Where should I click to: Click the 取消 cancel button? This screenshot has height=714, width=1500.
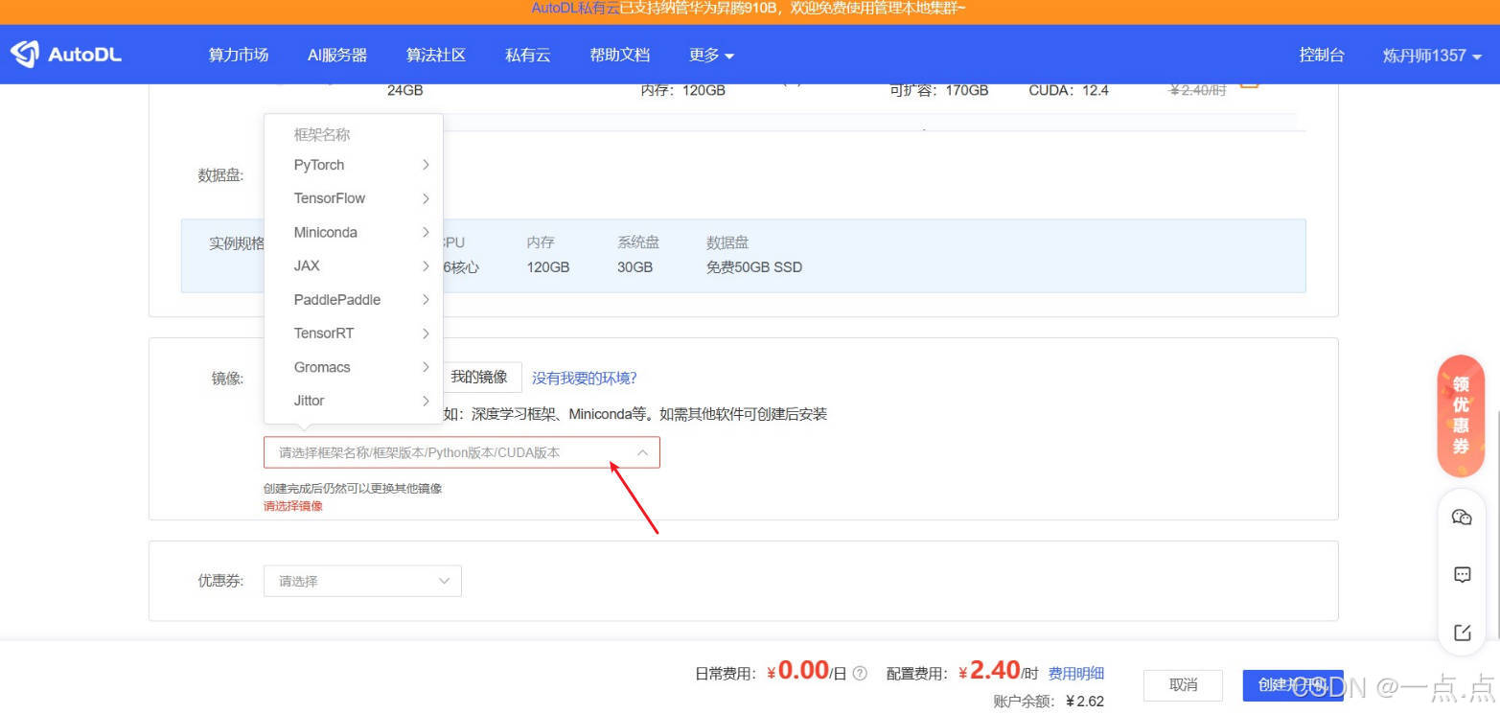click(1184, 685)
